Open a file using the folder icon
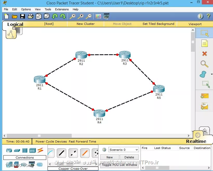Image resolution: width=213 pixels, height=171 pixels. 14,17
